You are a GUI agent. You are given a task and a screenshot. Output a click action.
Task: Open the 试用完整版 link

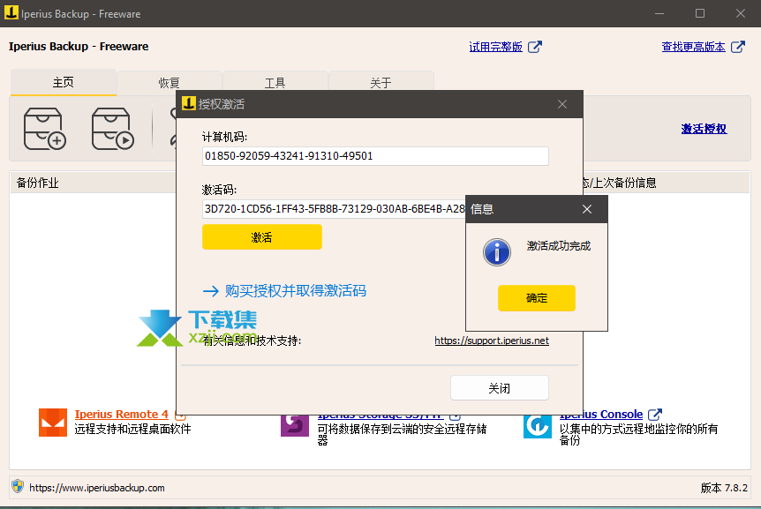click(495, 47)
